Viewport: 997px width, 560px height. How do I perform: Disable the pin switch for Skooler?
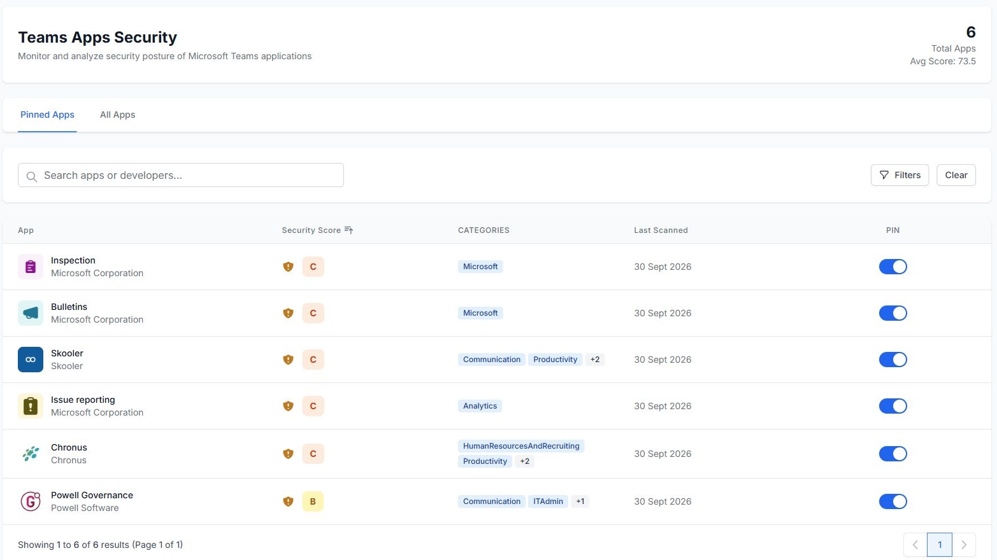point(893,360)
